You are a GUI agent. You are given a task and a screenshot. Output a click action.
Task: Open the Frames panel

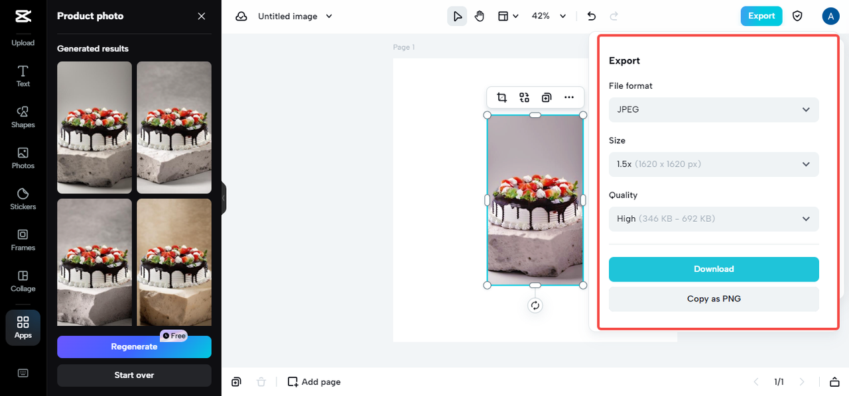click(x=23, y=240)
